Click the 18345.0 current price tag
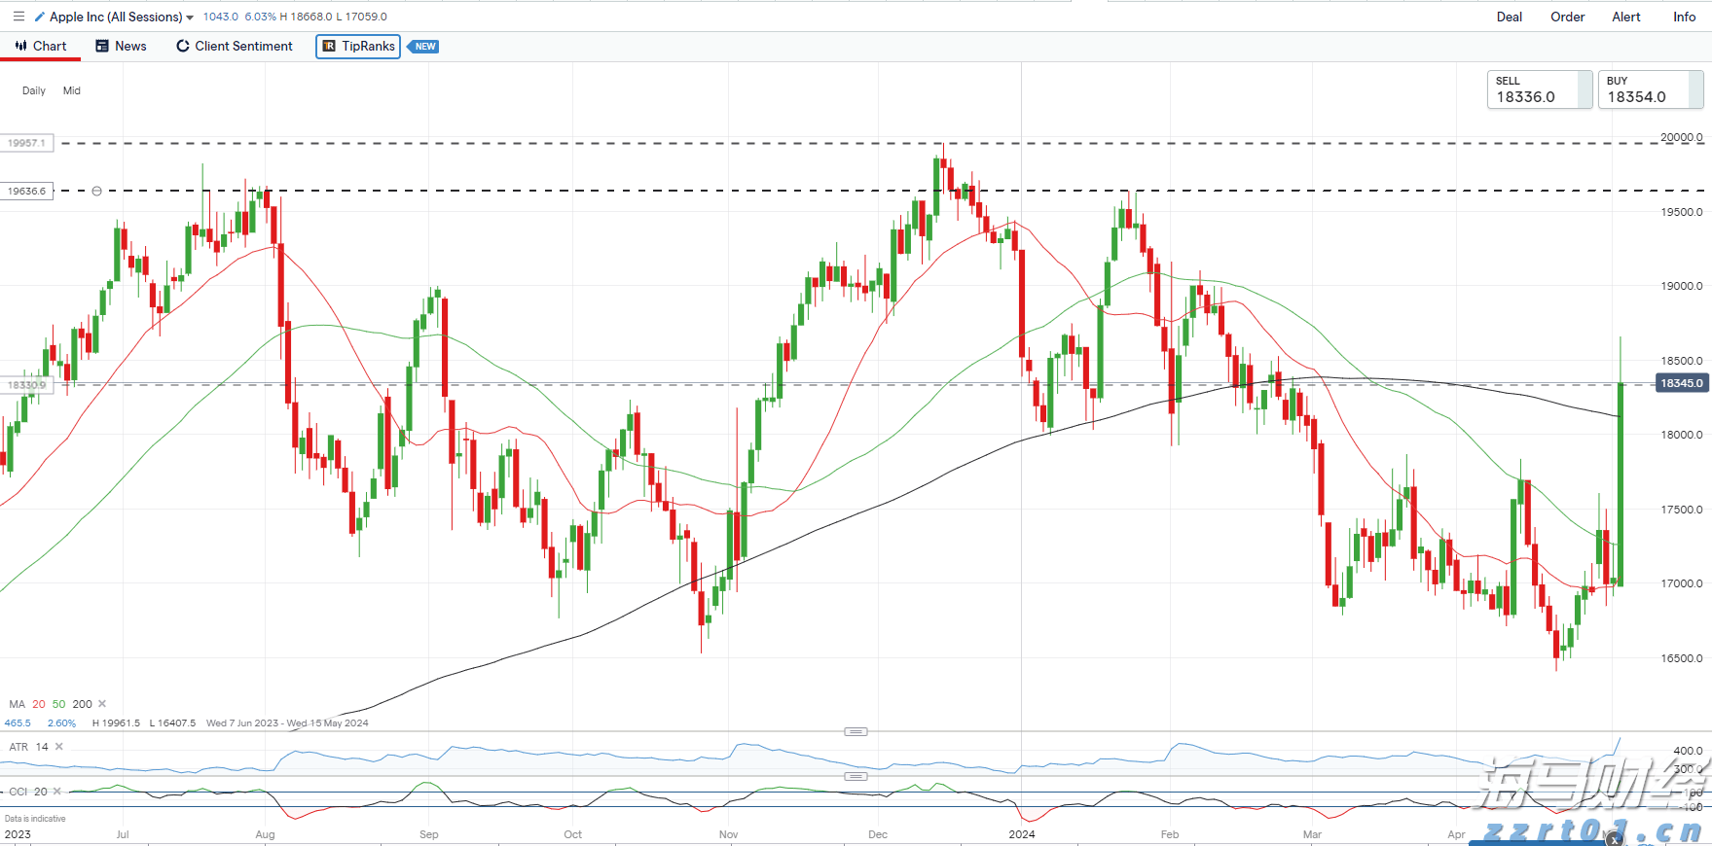 [1682, 383]
